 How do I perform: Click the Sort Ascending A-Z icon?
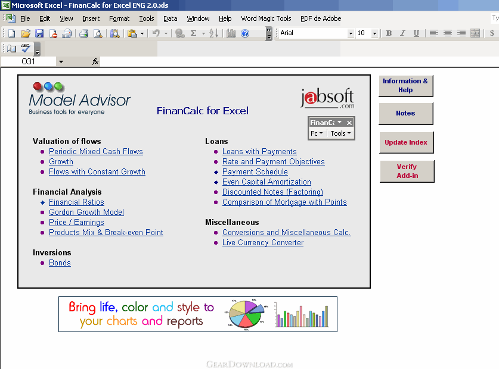tap(213, 33)
